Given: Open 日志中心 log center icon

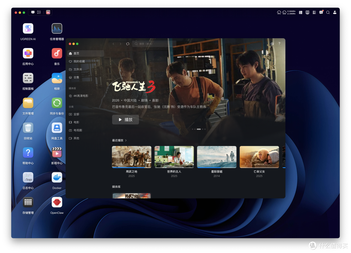Looking at the screenshot, I should coord(28,177).
